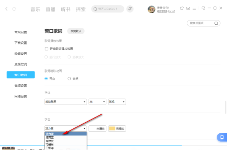Open the 探索 tab

[81, 9]
